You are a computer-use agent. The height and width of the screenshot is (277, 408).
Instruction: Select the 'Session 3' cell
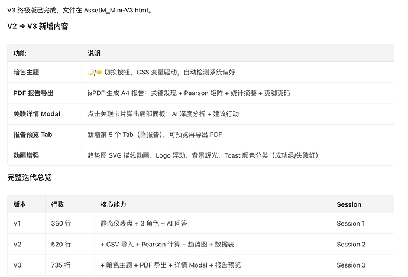pos(362,265)
